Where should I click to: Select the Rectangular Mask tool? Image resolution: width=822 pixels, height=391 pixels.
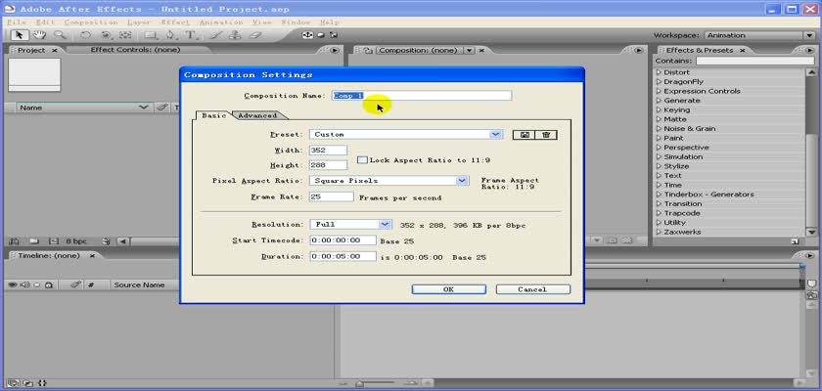click(151, 35)
